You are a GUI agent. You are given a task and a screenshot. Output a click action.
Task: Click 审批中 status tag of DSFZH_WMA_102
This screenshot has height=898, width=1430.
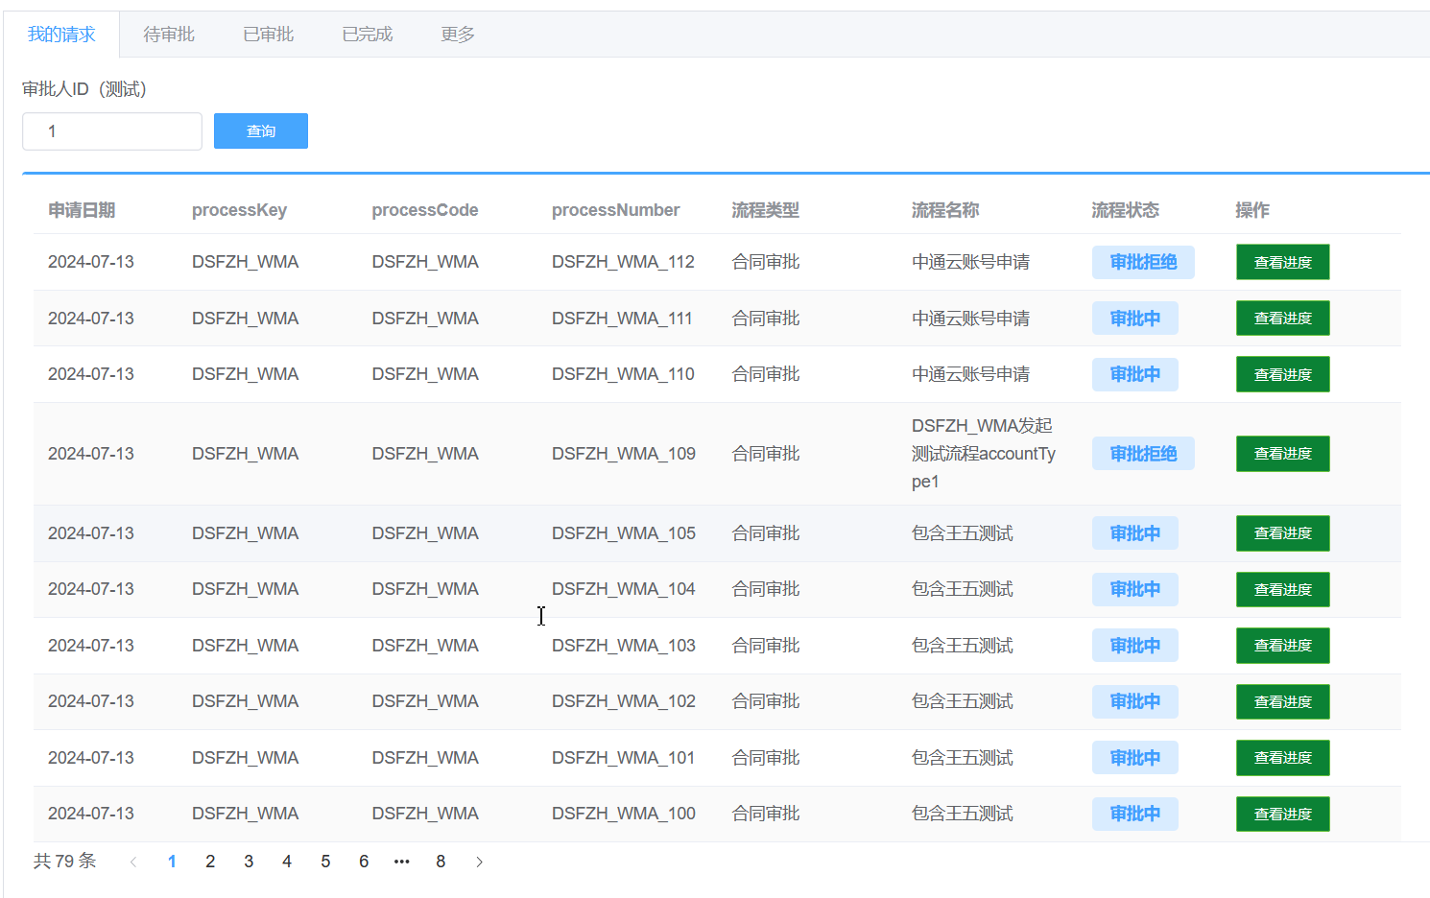click(x=1135, y=701)
